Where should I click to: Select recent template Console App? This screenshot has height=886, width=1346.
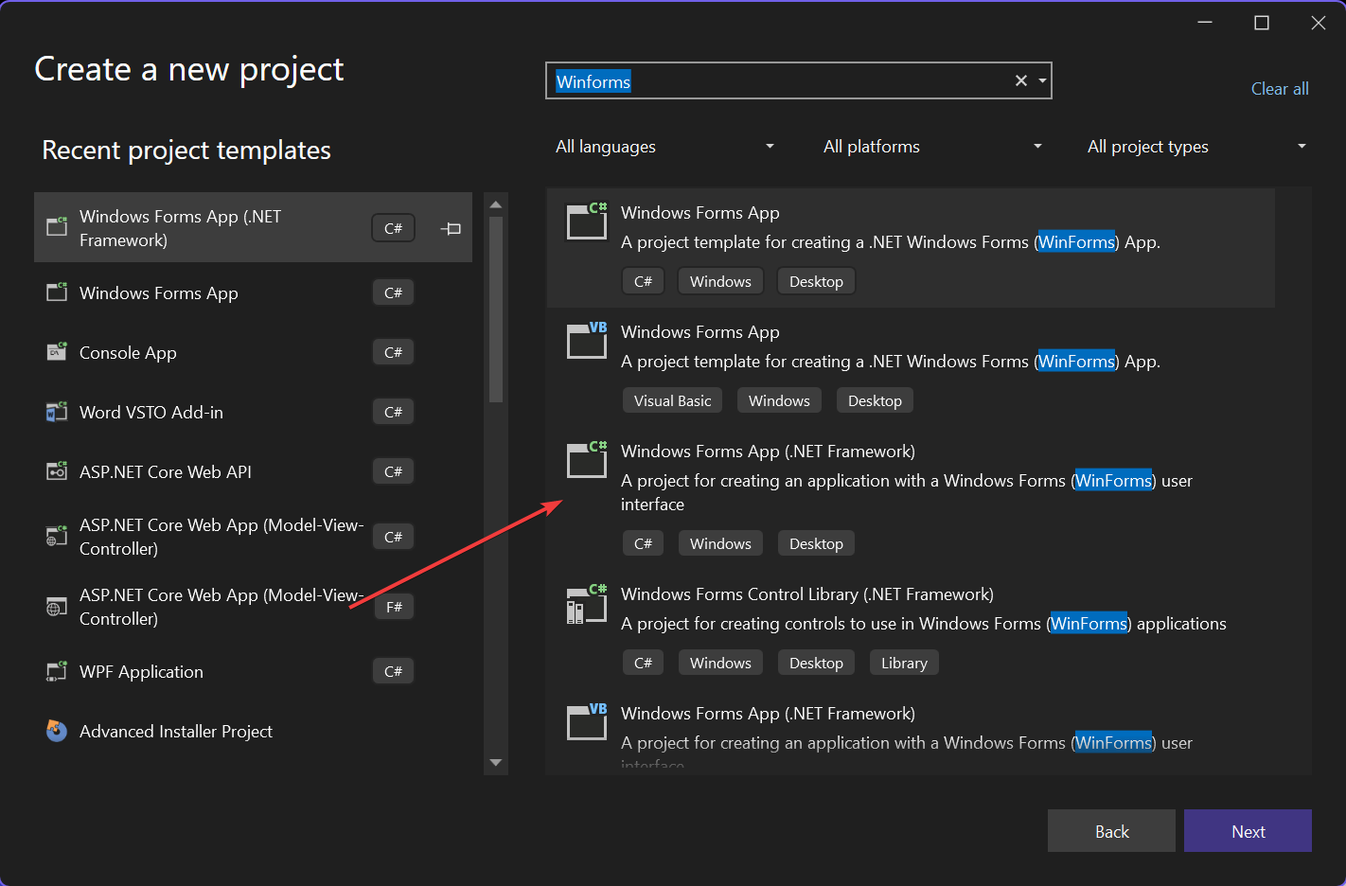point(253,352)
